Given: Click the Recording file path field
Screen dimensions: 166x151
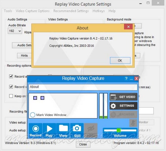Looking at the screenshot, I should (x=146, y=111).
